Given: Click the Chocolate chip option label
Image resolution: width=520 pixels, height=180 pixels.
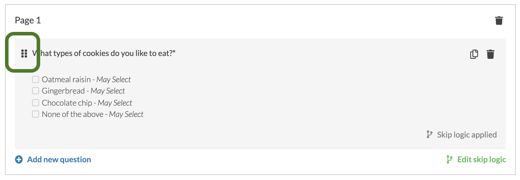Looking at the screenshot, I should (67, 103).
